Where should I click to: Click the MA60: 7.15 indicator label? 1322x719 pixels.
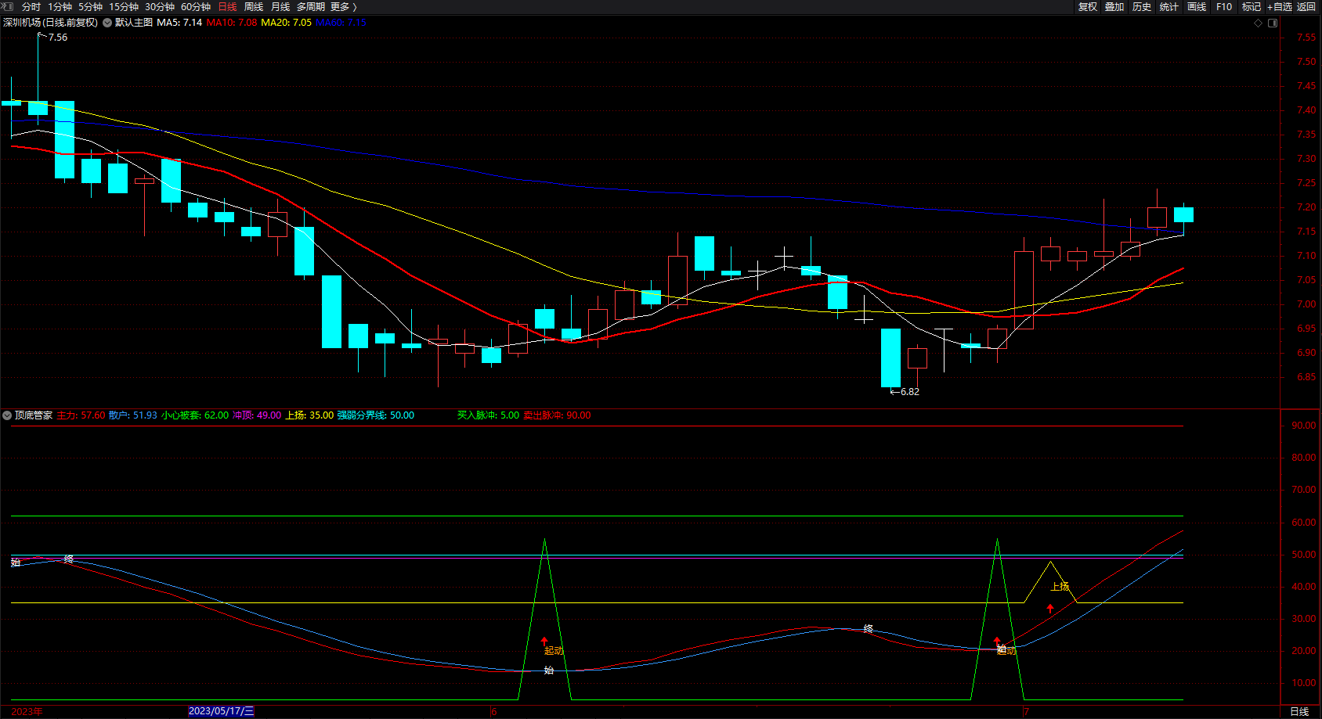[341, 23]
